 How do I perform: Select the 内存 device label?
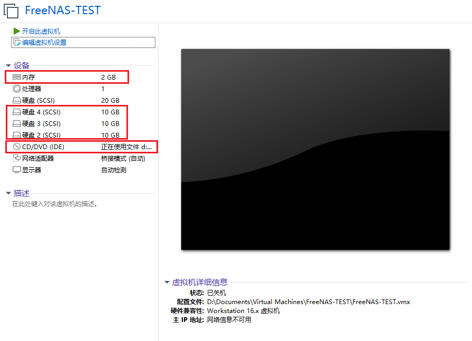point(28,77)
